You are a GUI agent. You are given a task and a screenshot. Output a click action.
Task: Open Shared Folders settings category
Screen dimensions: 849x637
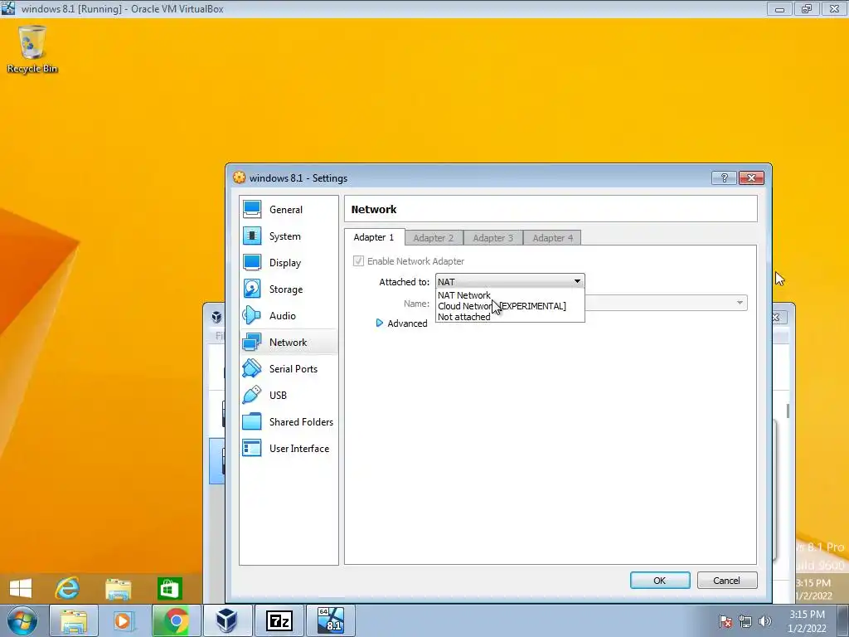[289, 422]
